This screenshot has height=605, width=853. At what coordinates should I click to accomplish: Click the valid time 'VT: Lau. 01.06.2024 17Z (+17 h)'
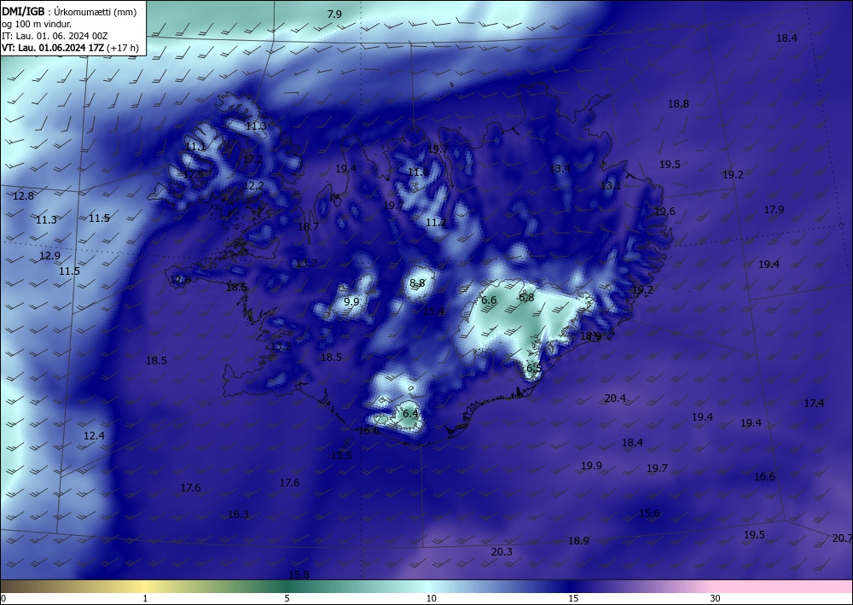(x=70, y=48)
